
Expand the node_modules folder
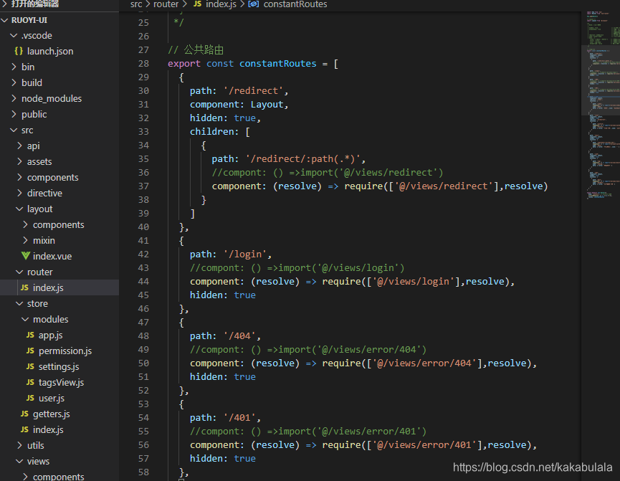click(14, 98)
